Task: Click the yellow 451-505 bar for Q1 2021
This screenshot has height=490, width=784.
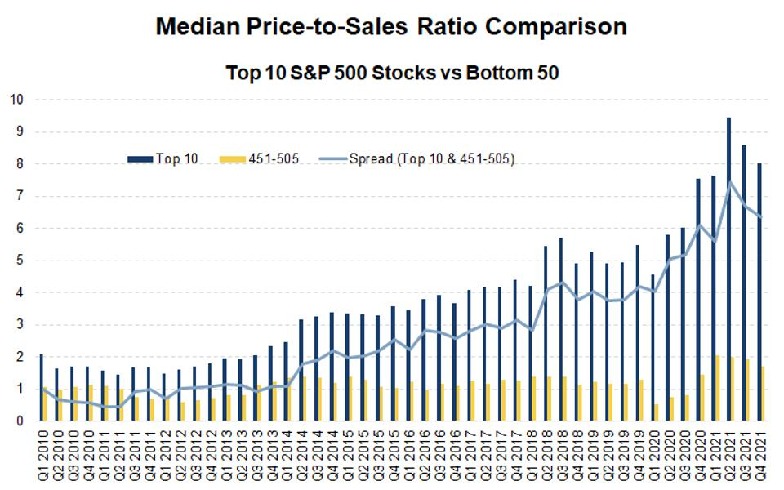Action: coord(718,389)
